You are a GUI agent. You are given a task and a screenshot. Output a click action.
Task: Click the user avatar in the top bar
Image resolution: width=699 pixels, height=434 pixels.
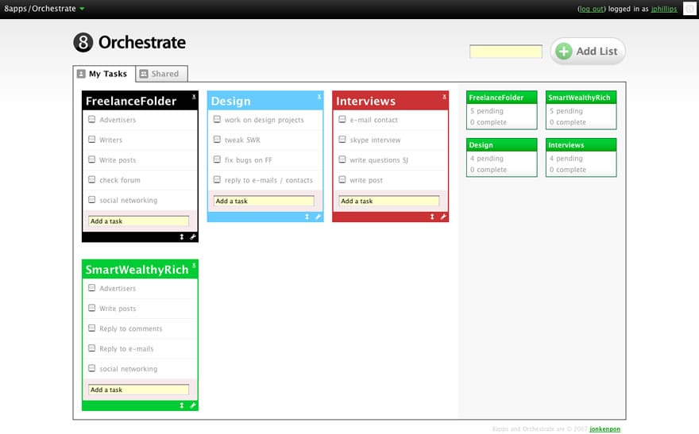coord(689,9)
